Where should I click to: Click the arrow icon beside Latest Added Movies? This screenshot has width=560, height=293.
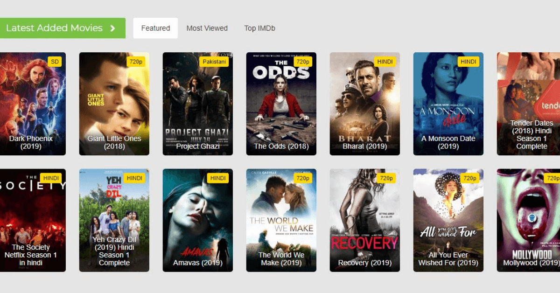coord(112,28)
